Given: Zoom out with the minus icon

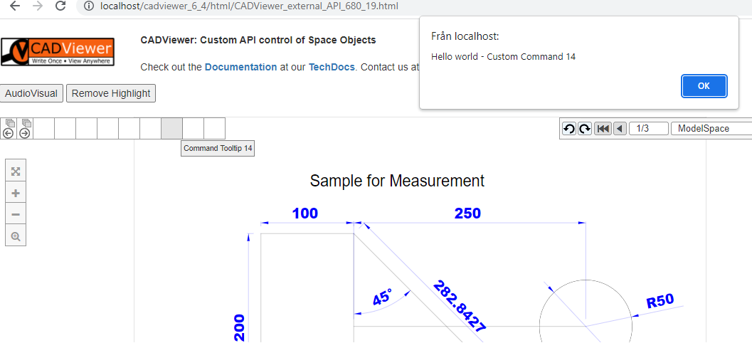Looking at the screenshot, I should click(16, 214).
